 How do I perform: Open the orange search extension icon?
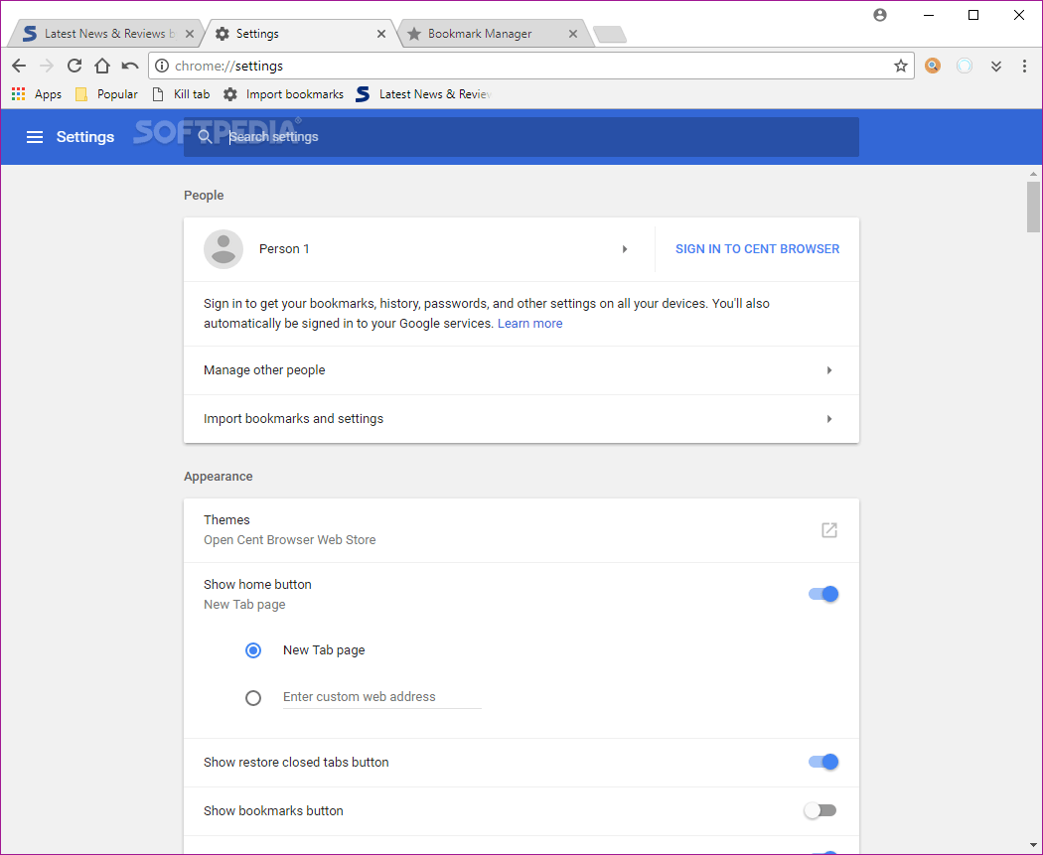(x=933, y=66)
